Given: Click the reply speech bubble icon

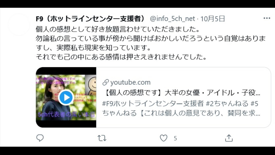Looking at the screenshot, I should click(x=40, y=138).
